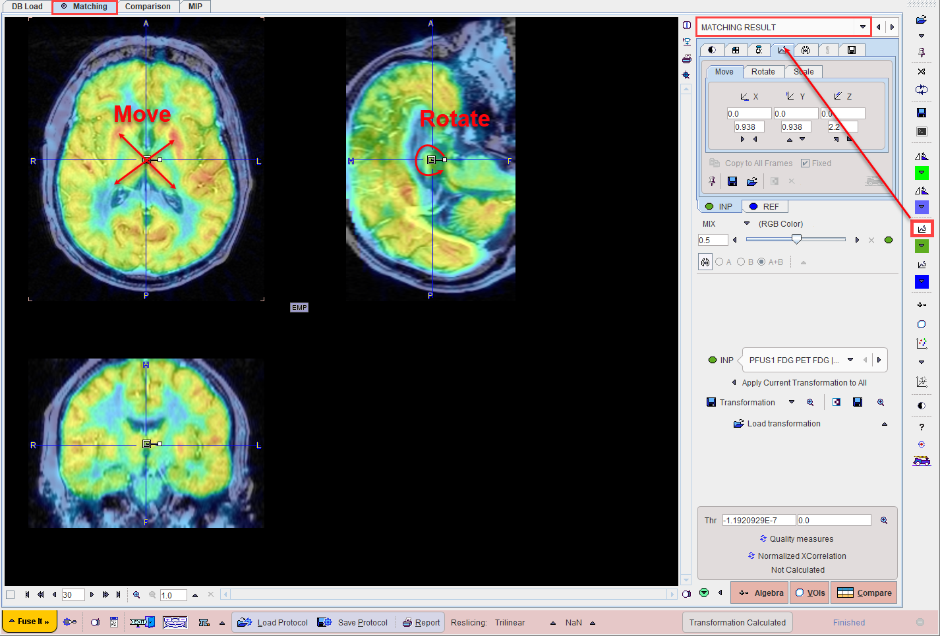Select radio button A
The width and height of the screenshot is (940, 636).
click(x=719, y=262)
